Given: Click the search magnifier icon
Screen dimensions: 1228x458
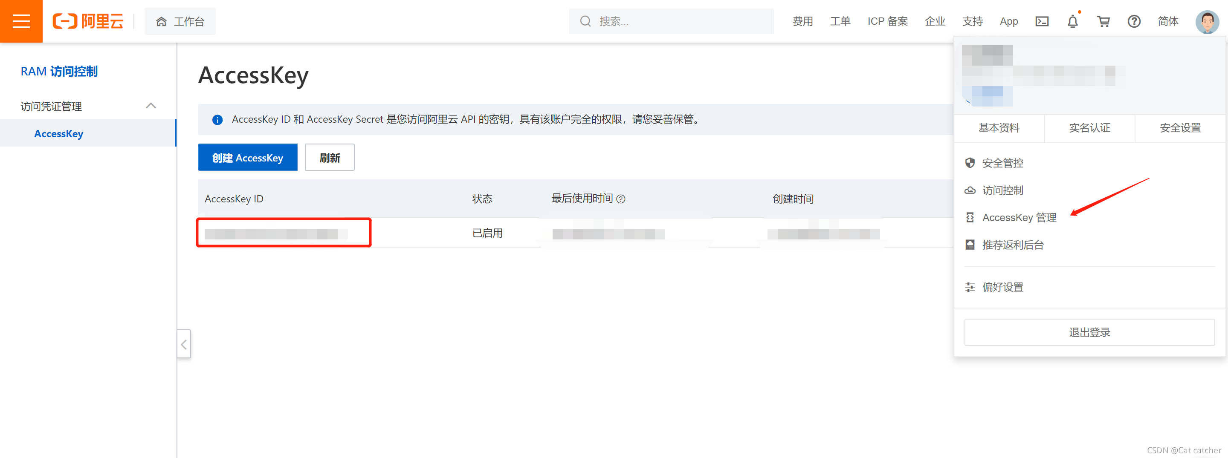Looking at the screenshot, I should (585, 21).
